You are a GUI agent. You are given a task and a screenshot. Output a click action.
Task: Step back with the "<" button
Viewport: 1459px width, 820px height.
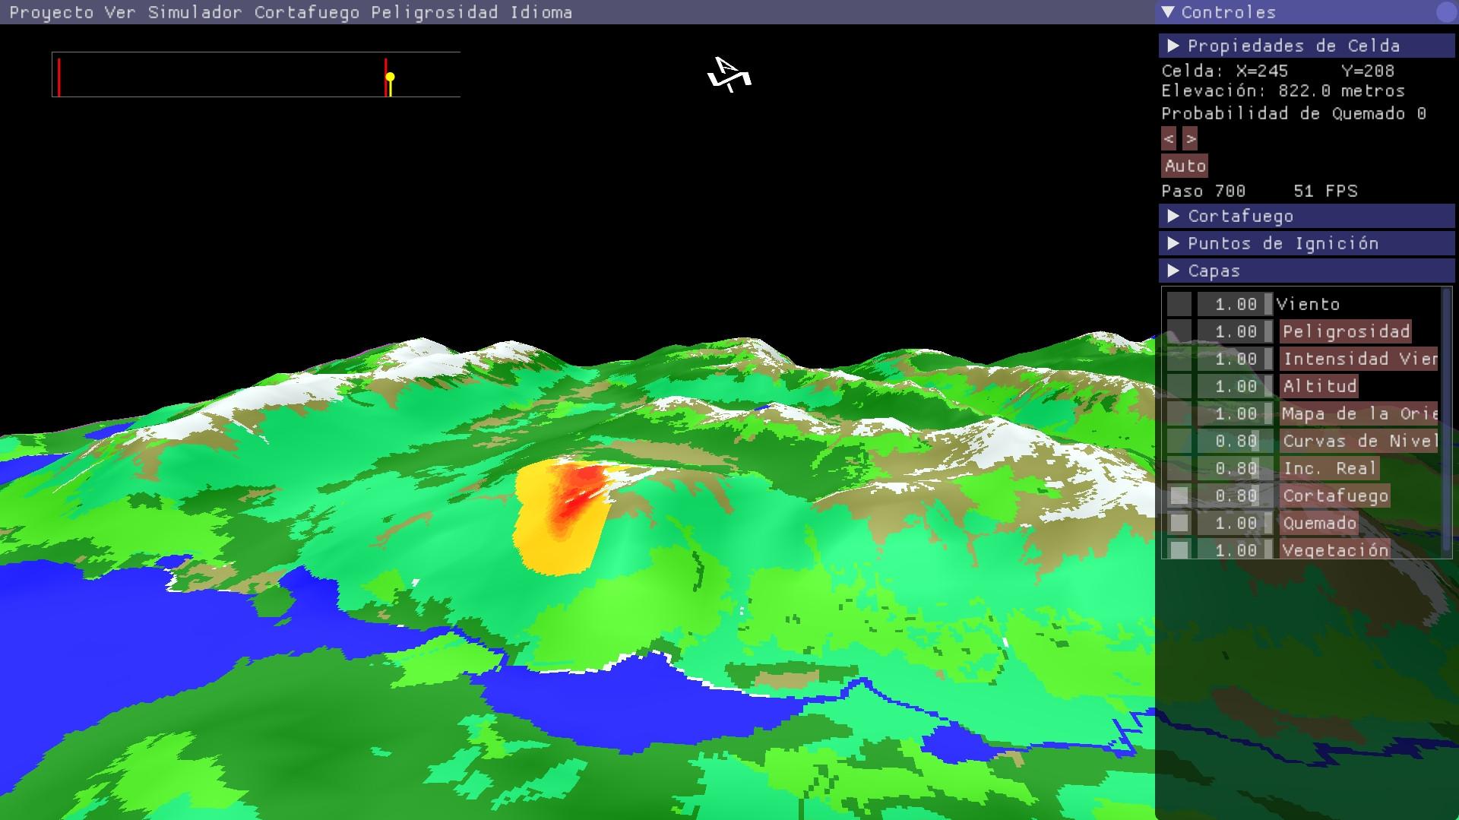(x=1169, y=139)
